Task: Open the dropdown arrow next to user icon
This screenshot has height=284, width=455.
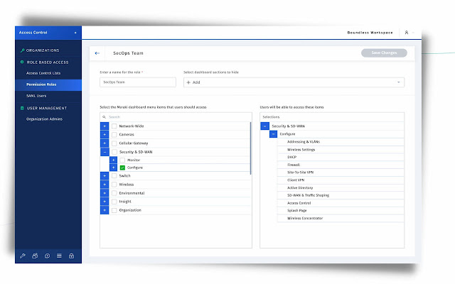Action: (x=413, y=33)
